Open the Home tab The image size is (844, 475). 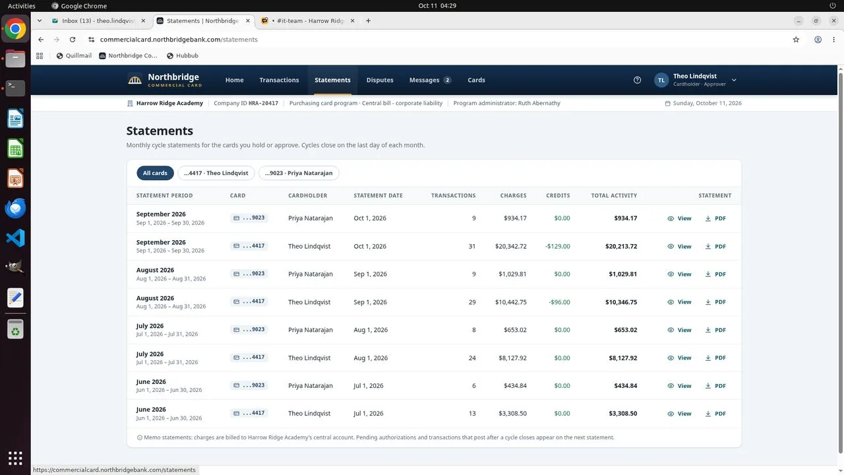(x=234, y=80)
